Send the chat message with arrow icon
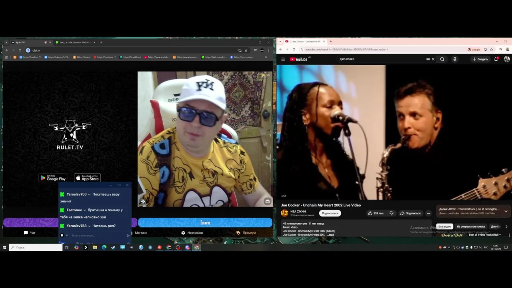Image resolution: width=512 pixels, height=288 pixels. pos(128,236)
